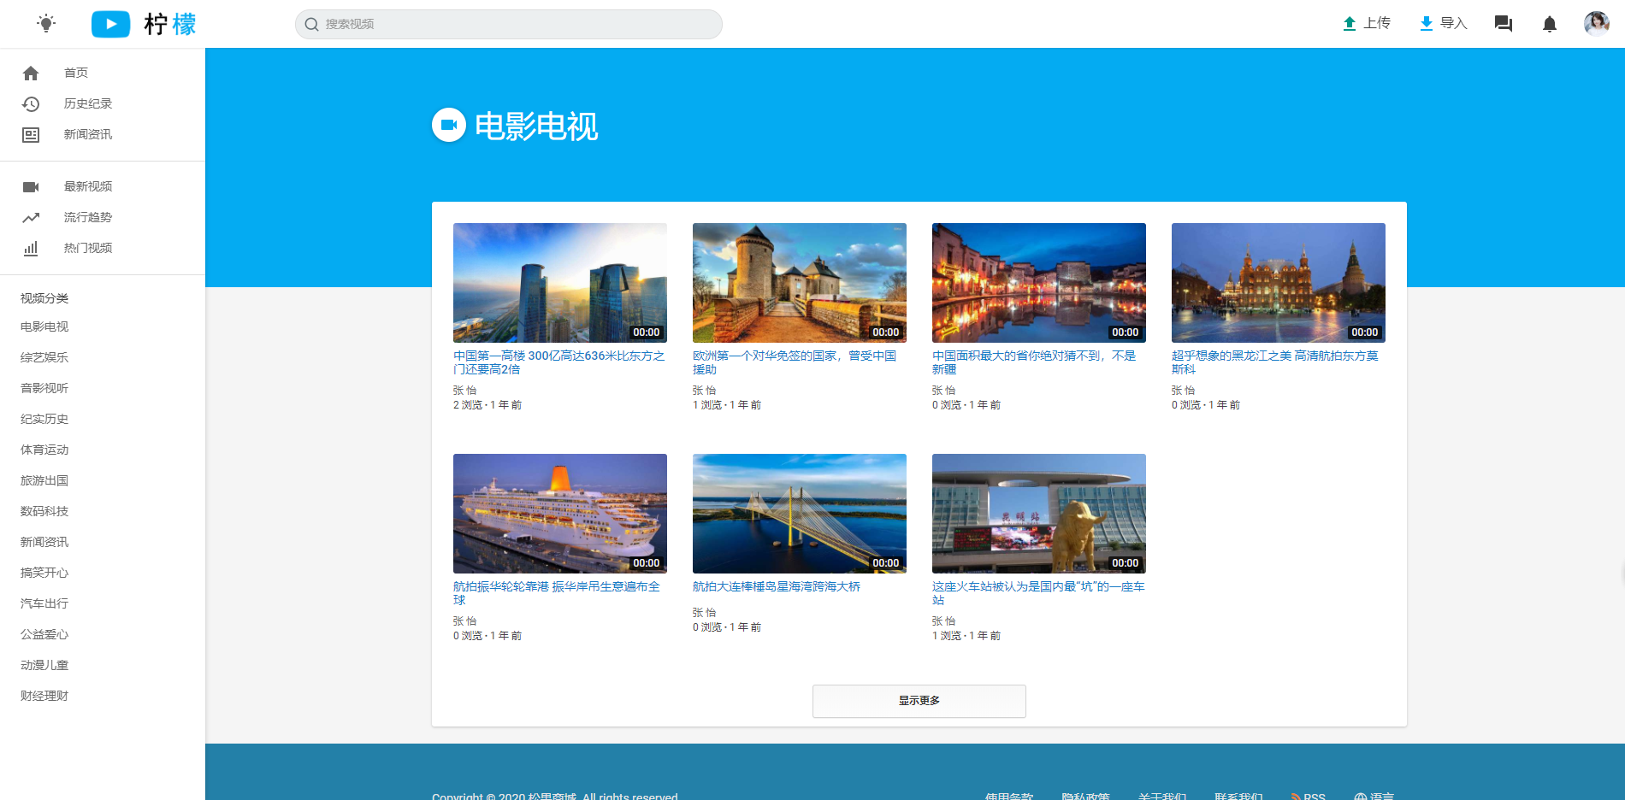Open history with the clock icon
Screen dimensions: 1625x800
31,104
